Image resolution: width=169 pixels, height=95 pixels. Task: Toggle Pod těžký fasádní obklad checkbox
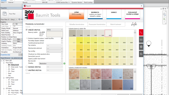(x=62, y=40)
